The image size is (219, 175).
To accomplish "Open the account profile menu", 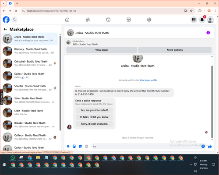I will [210, 20].
